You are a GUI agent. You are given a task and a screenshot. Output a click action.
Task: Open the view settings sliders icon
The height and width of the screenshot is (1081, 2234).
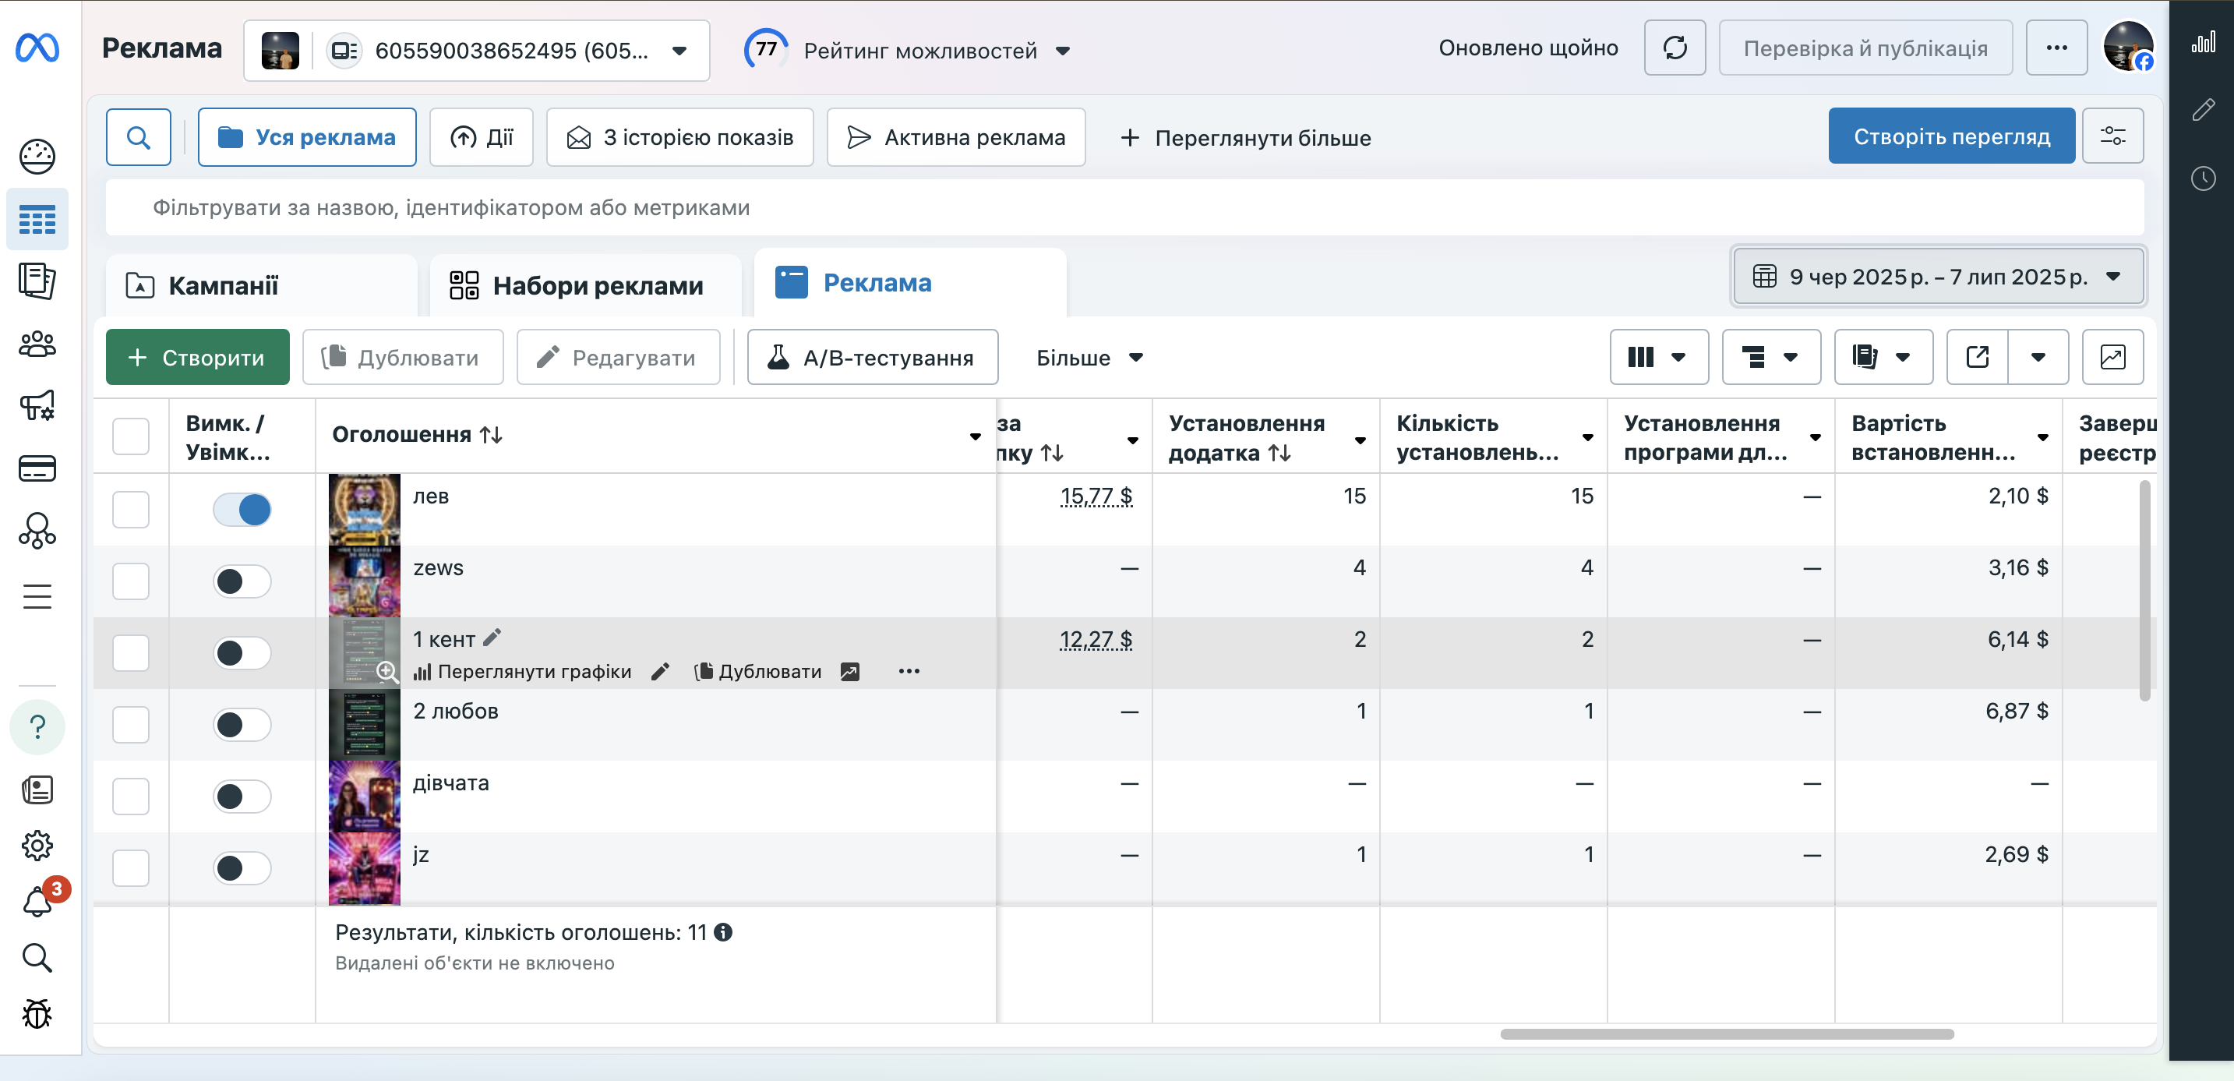[x=2112, y=136]
